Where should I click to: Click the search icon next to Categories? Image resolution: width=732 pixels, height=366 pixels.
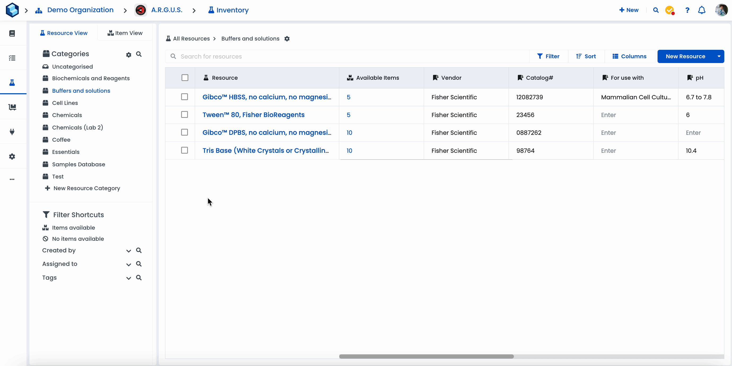(x=139, y=54)
